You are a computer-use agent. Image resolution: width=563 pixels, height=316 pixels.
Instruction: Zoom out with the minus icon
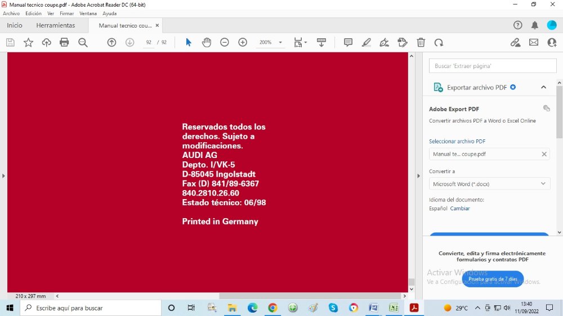[225, 42]
